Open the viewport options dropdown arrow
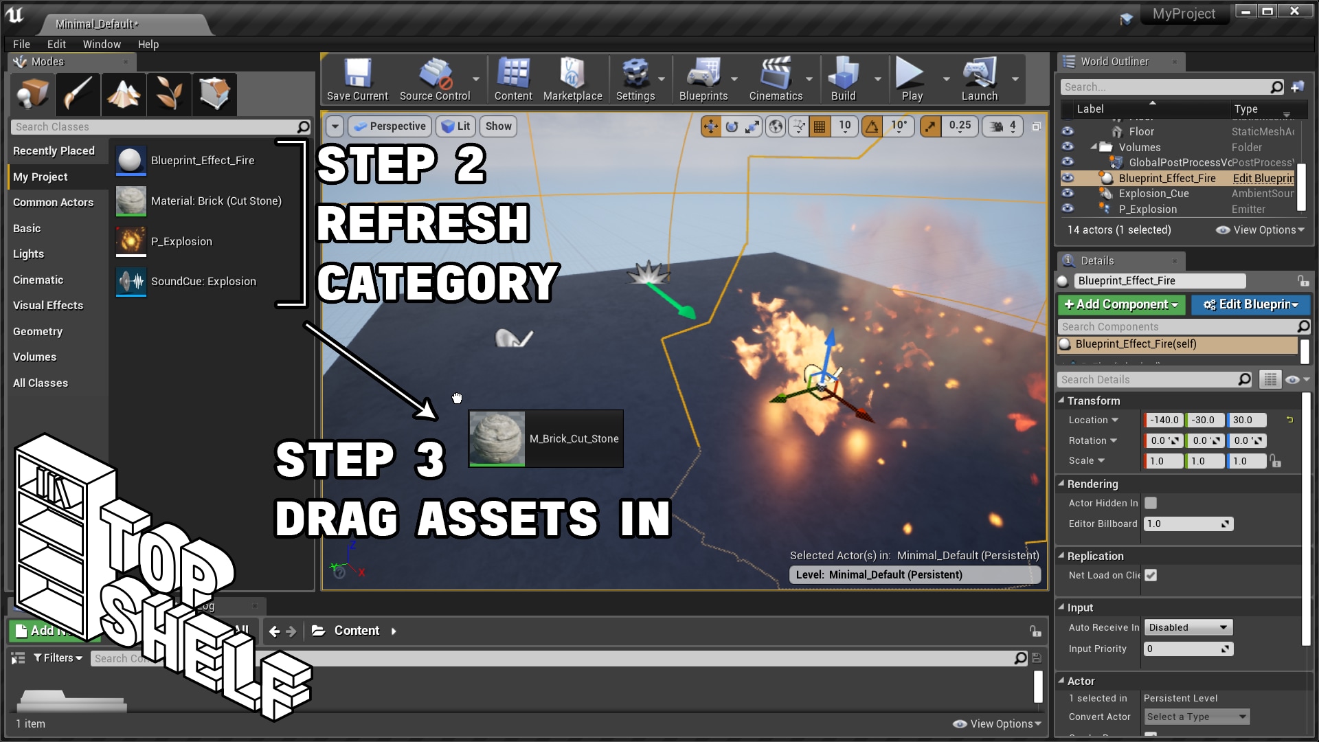 click(x=335, y=126)
